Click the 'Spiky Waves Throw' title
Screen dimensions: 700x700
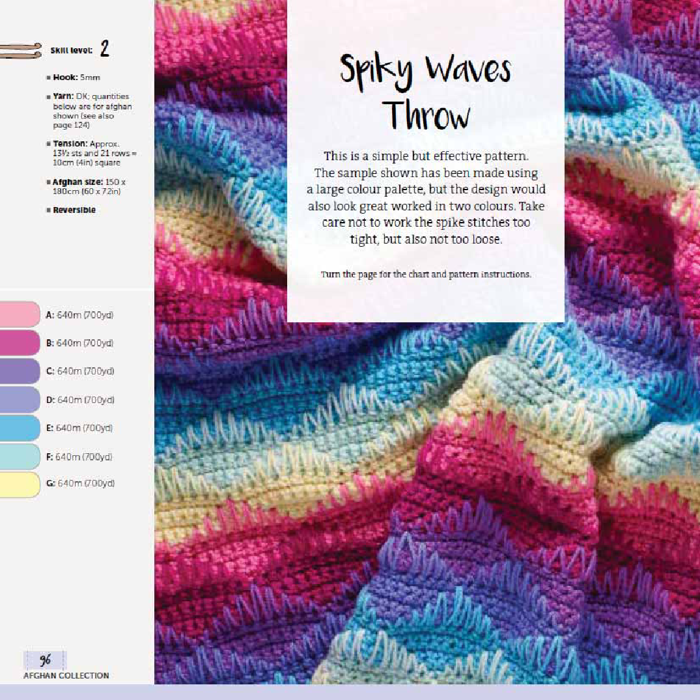pyautogui.click(x=426, y=92)
